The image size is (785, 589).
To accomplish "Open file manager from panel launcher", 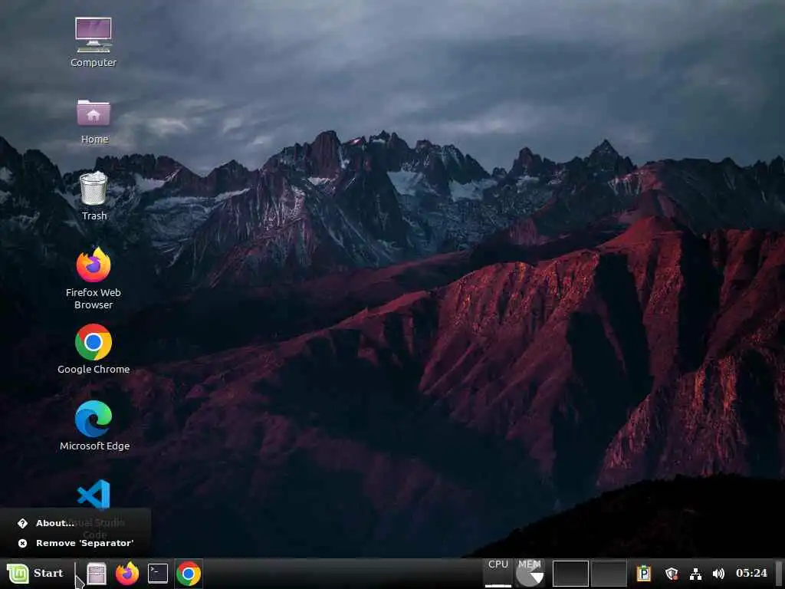I will (x=97, y=574).
